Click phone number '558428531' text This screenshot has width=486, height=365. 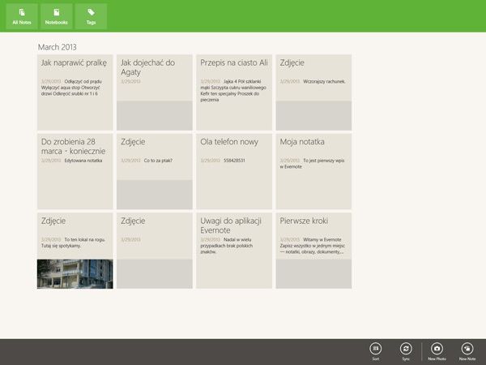234,161
